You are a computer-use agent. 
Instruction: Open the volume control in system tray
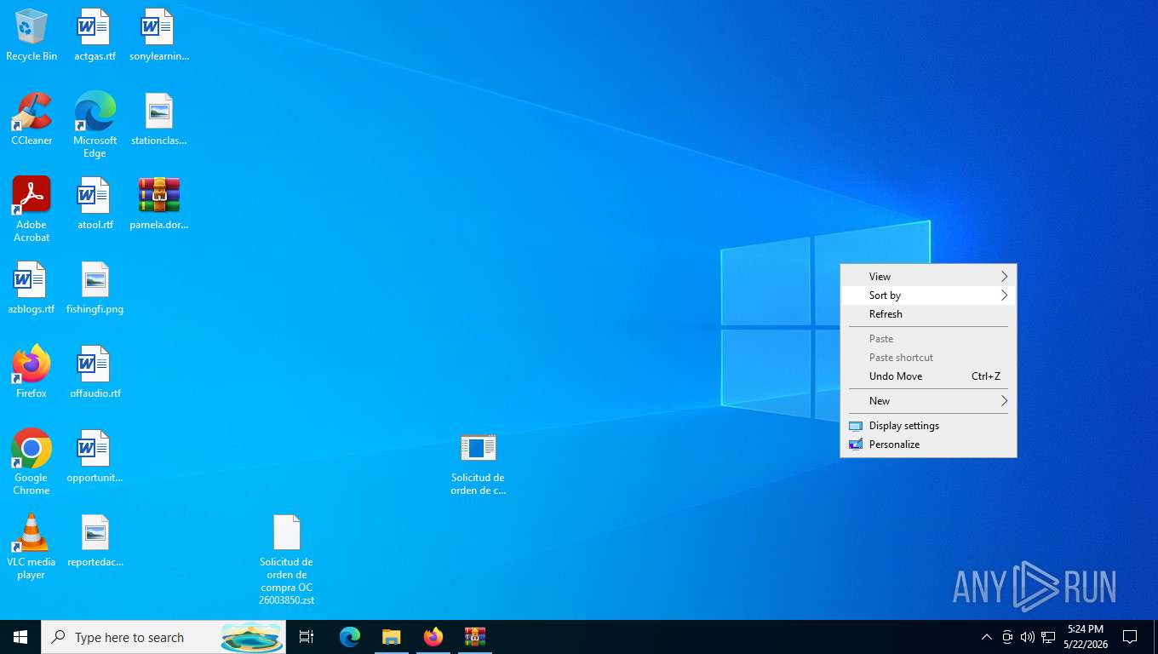click(x=1028, y=637)
